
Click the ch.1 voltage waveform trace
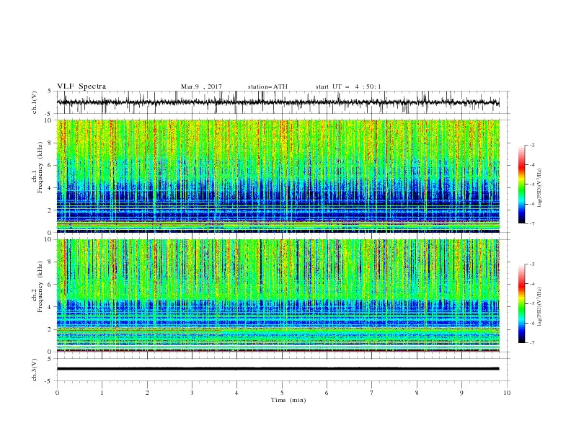[x=278, y=102]
